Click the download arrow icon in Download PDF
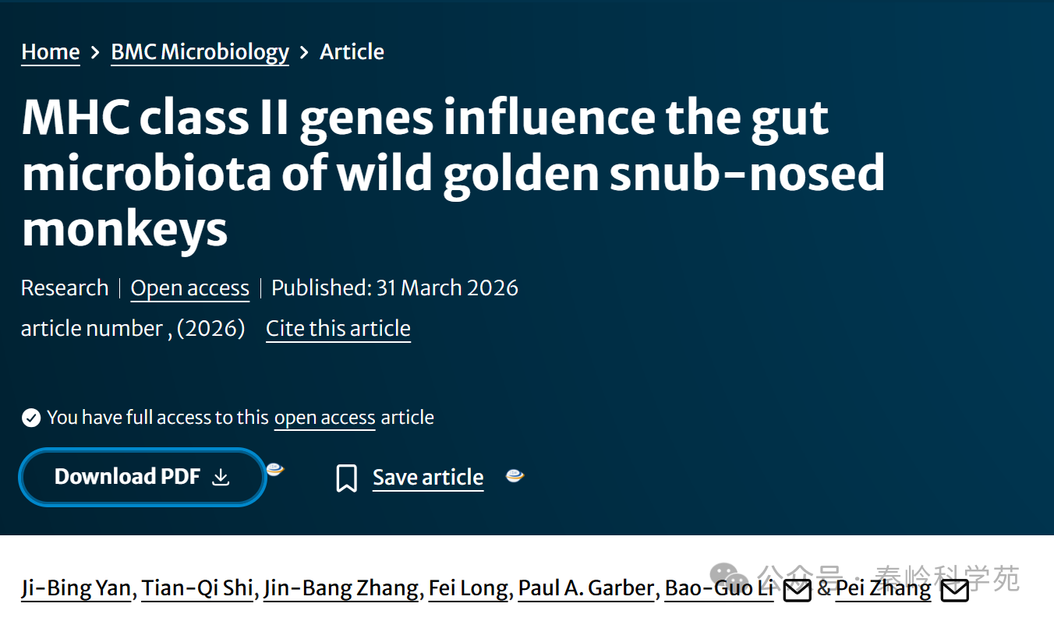Image resolution: width=1054 pixels, height=621 pixels. point(221,477)
